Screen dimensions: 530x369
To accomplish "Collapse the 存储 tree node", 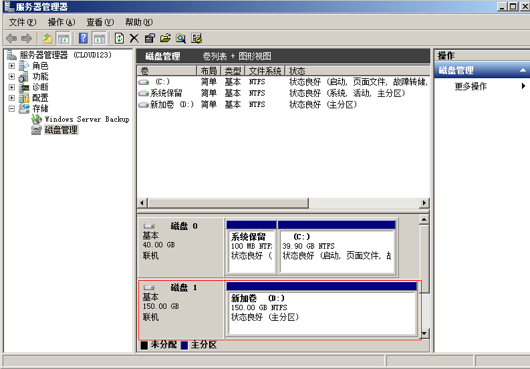I will (x=11, y=108).
